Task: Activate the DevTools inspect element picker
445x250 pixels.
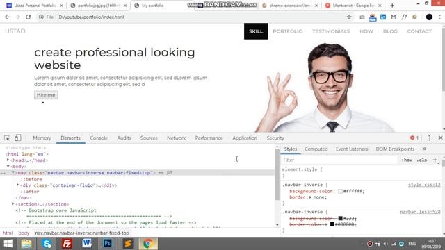Action: 7,138
